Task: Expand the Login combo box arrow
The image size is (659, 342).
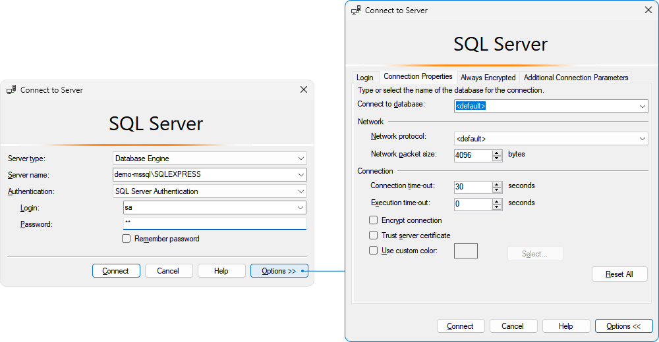Action: click(301, 207)
